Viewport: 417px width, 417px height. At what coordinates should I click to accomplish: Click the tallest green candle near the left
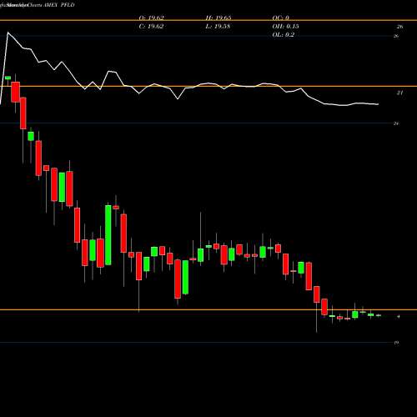pos(108,235)
